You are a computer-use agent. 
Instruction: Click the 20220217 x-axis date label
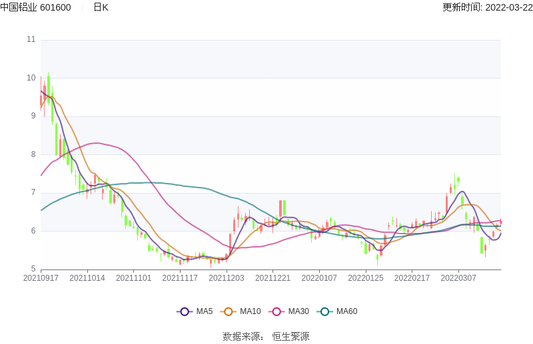point(412,277)
